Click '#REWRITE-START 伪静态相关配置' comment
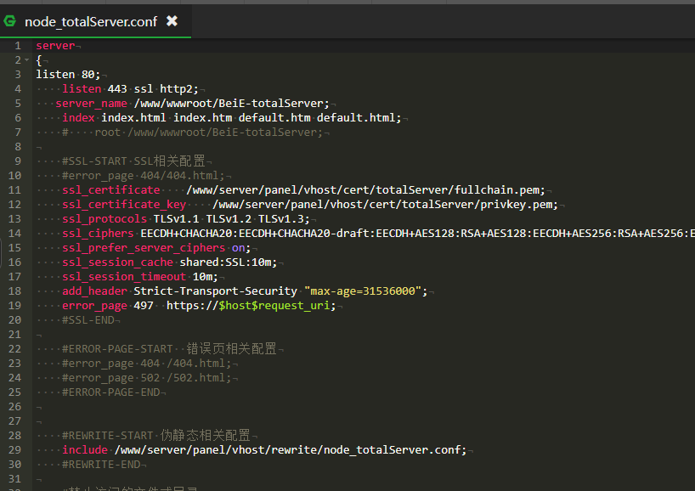Image resolution: width=695 pixels, height=491 pixels. (x=156, y=436)
